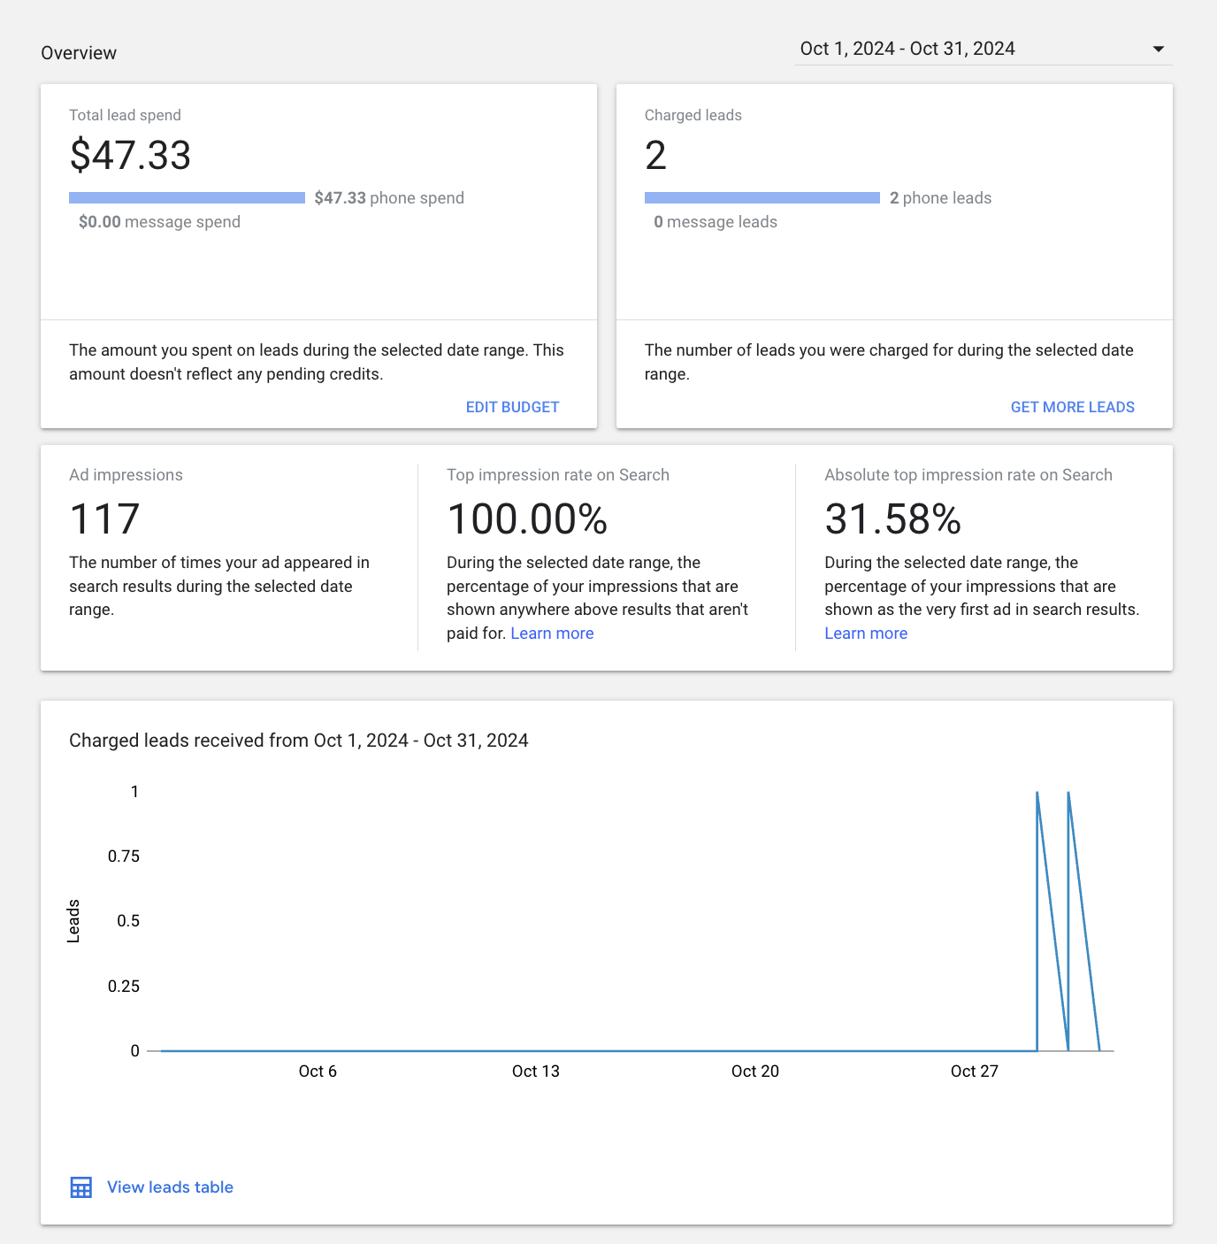
Task: Click the blue phone leads progress bar
Action: tap(762, 198)
